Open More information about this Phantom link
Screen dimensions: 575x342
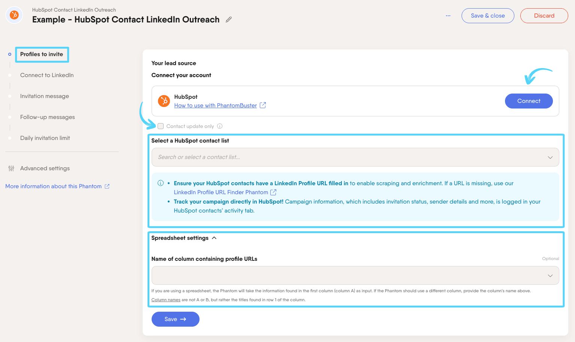pyautogui.click(x=54, y=186)
